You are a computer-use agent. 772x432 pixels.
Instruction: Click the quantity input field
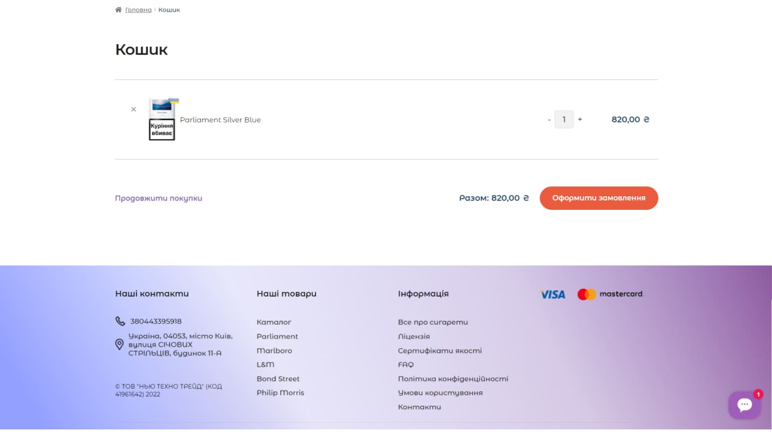click(564, 120)
